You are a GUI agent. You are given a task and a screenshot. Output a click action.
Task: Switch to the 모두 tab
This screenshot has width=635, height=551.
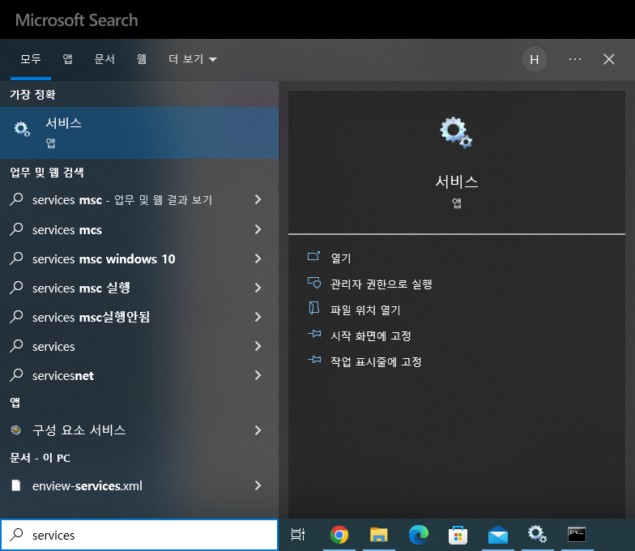(31, 59)
